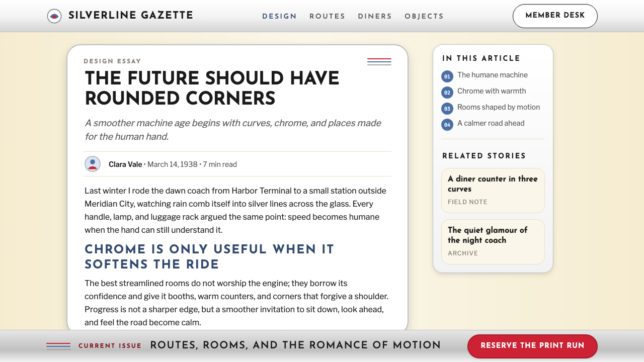Screen dimensions: 644x362
Task: Open the Routes nav section
Action: pyautogui.click(x=327, y=16)
